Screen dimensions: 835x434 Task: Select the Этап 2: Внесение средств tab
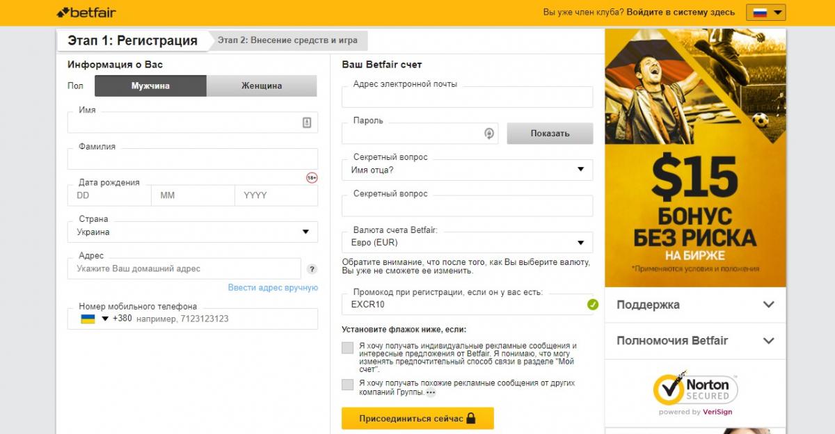coord(288,40)
